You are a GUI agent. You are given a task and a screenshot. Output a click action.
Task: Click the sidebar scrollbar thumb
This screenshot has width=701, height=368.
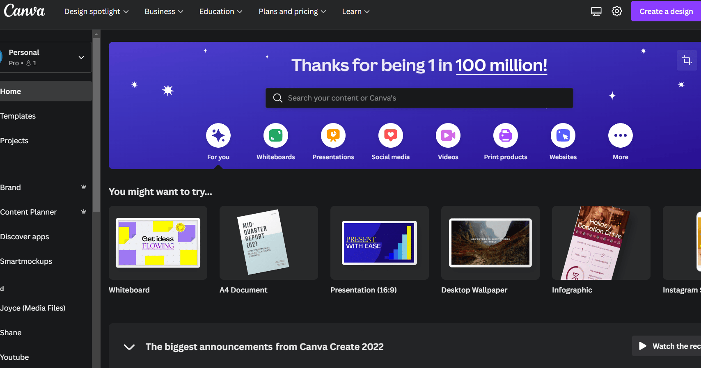tap(96, 125)
